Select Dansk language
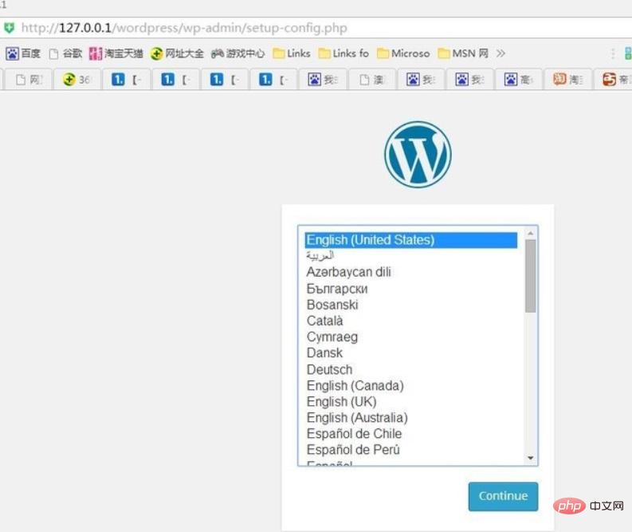 pos(411,353)
